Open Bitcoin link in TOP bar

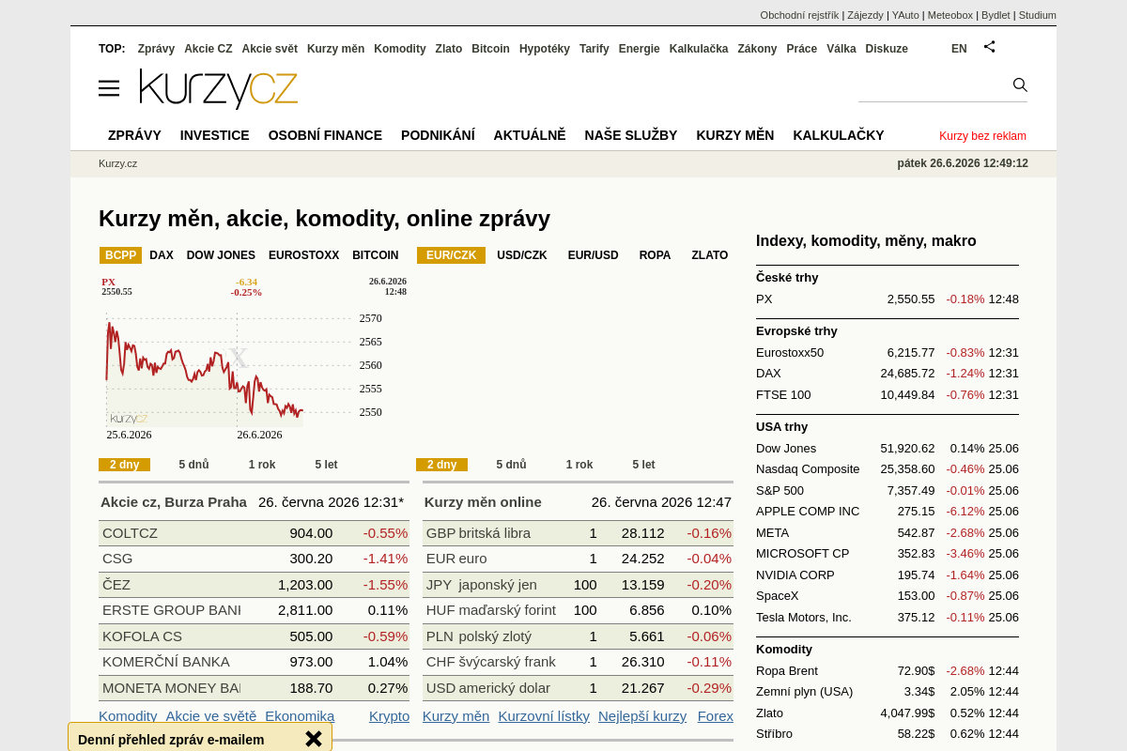tap(490, 49)
